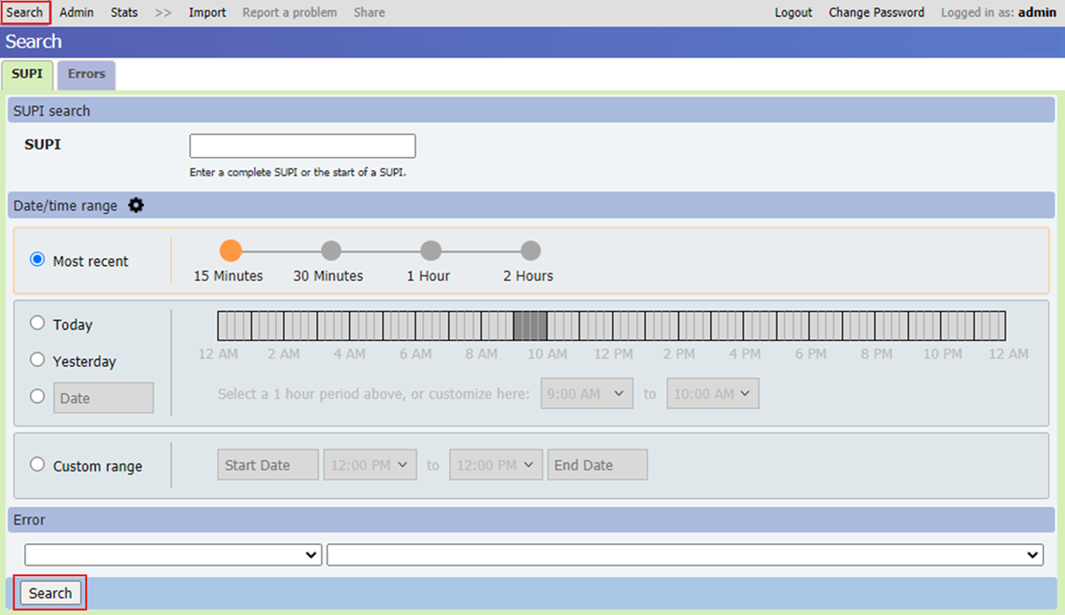Open the second Error filter dropdown

[x=683, y=555]
